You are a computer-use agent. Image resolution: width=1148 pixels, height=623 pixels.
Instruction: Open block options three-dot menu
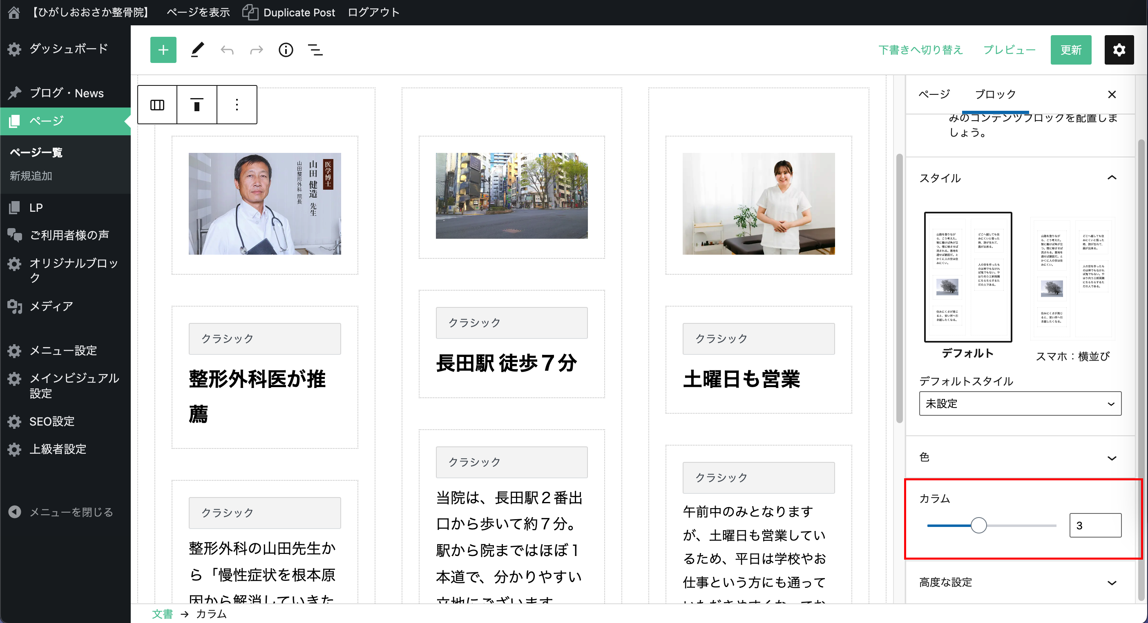(237, 105)
